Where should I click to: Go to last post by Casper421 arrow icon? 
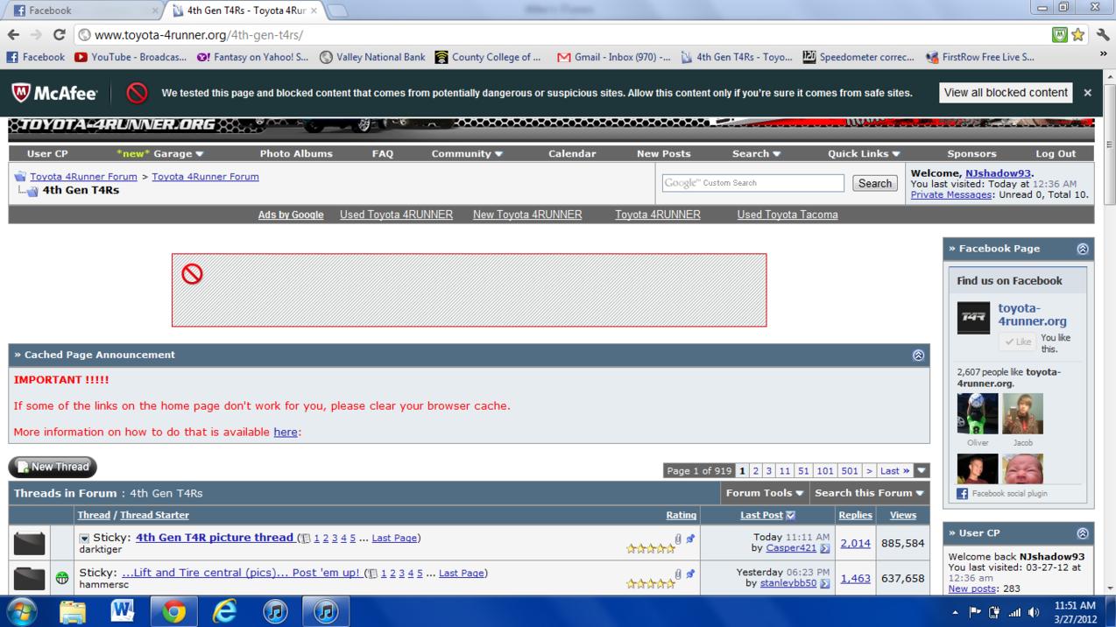[824, 549]
